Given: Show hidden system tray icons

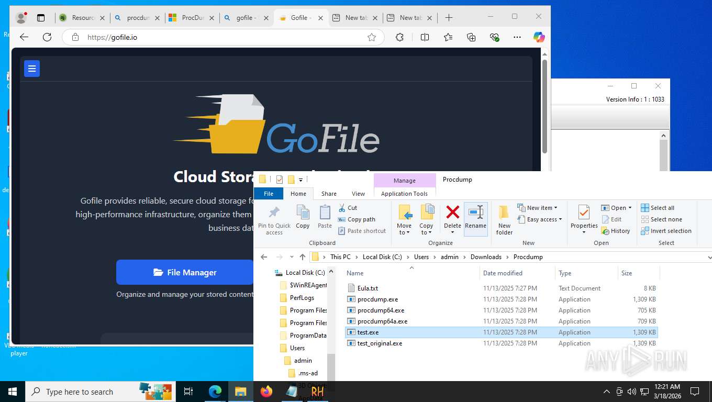Looking at the screenshot, I should tap(607, 392).
